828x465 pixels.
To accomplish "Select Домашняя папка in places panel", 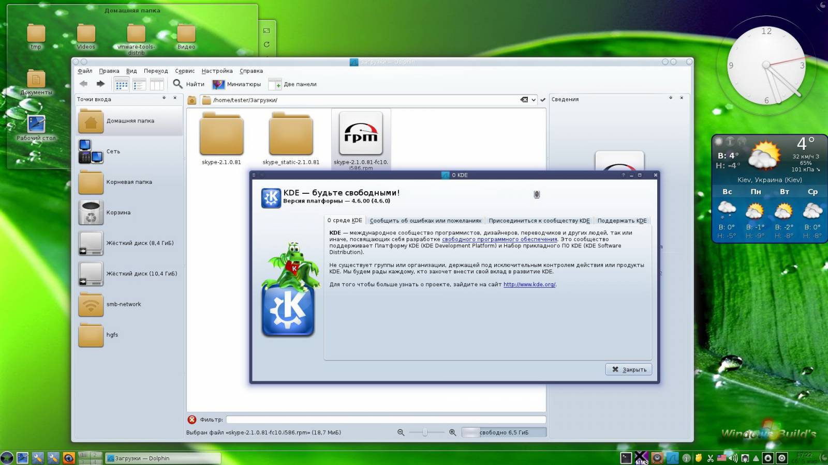I will [129, 121].
